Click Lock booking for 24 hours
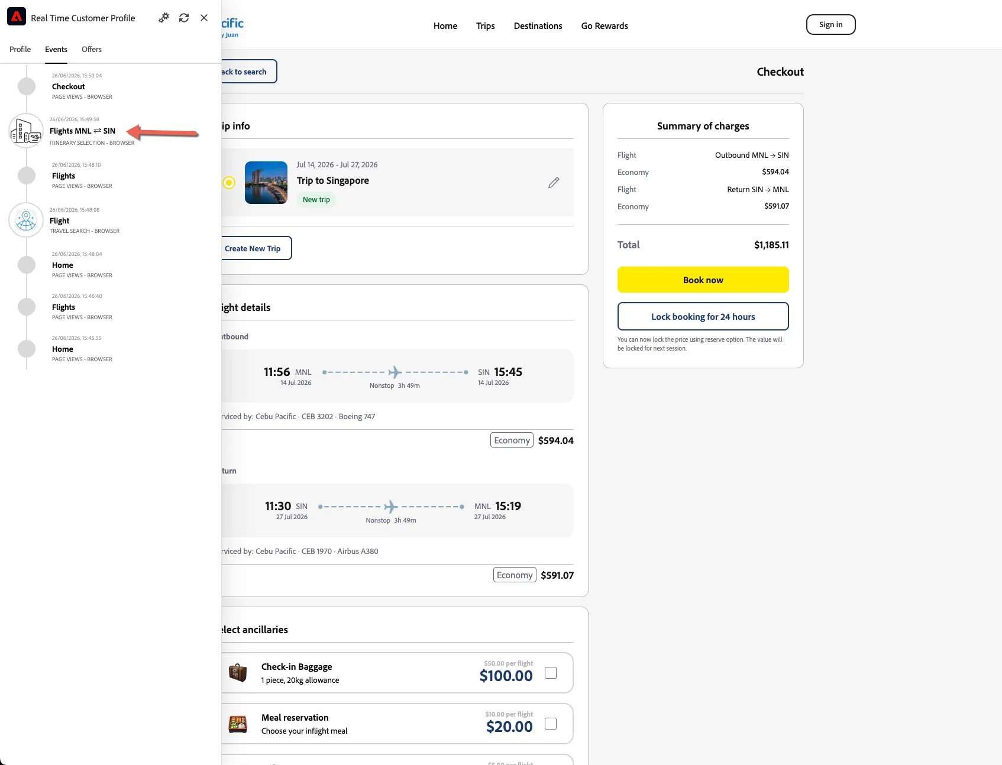 (x=703, y=316)
